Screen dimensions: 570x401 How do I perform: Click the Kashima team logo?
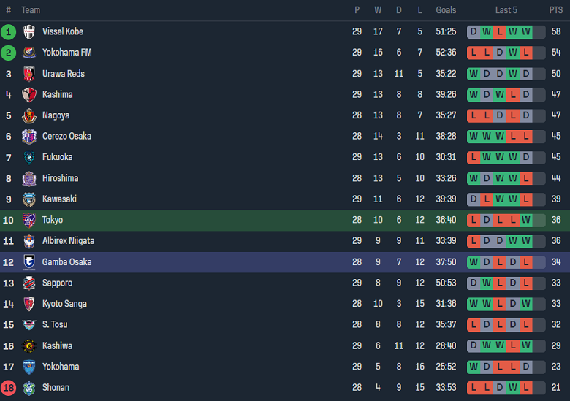29,94
